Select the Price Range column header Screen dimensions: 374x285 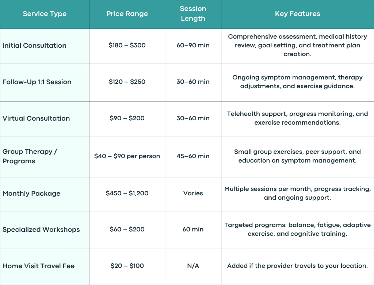click(127, 14)
